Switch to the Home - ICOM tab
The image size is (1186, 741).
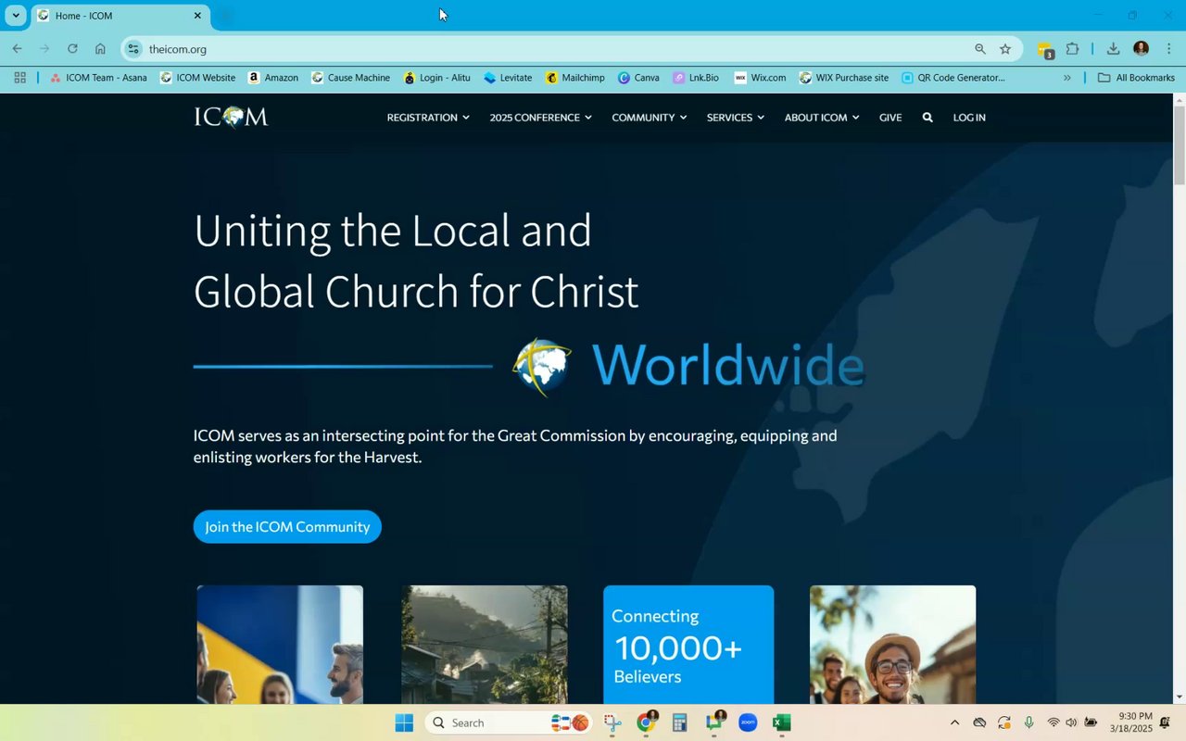click(120, 16)
